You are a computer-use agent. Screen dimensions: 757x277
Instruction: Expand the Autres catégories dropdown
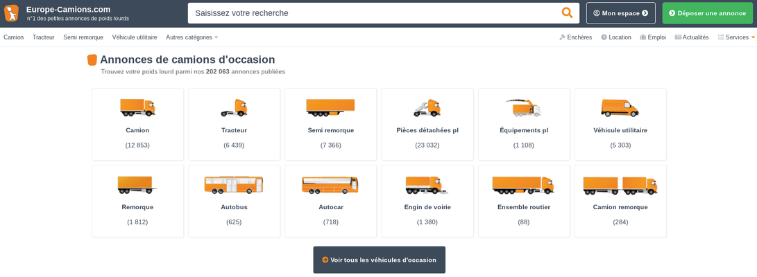coord(192,37)
